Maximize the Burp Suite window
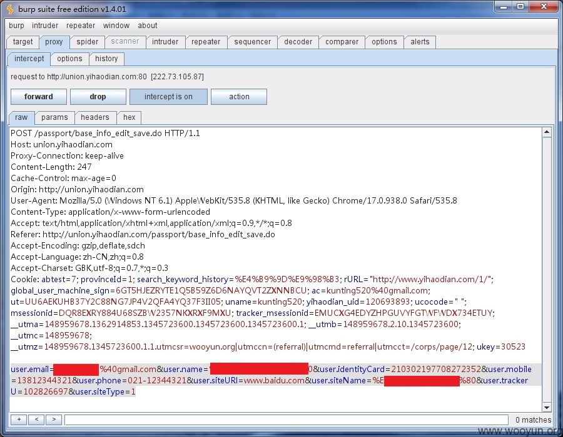This screenshot has width=563, height=437. point(520,7)
